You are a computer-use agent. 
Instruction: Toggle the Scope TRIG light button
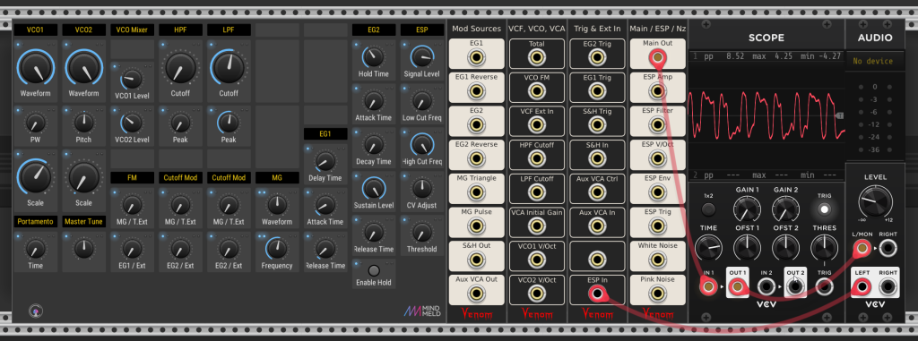pyautogui.click(x=825, y=209)
